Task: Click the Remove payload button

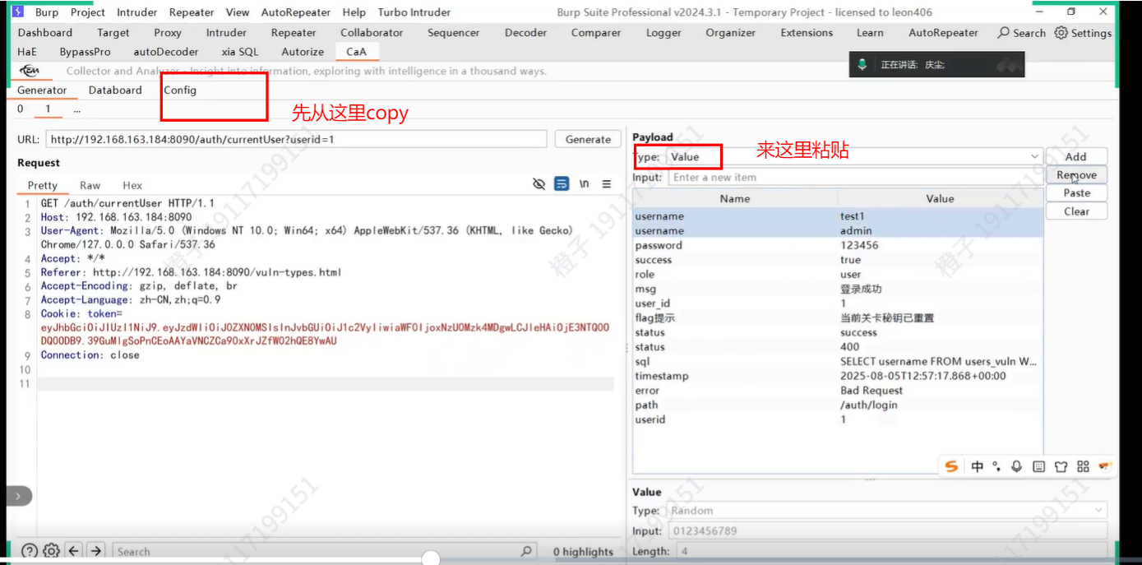Action: coord(1076,174)
